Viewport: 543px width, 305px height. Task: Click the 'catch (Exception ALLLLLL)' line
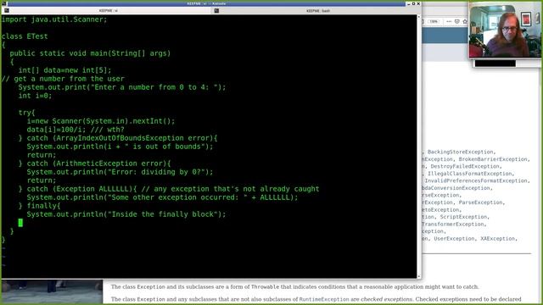tap(169, 189)
